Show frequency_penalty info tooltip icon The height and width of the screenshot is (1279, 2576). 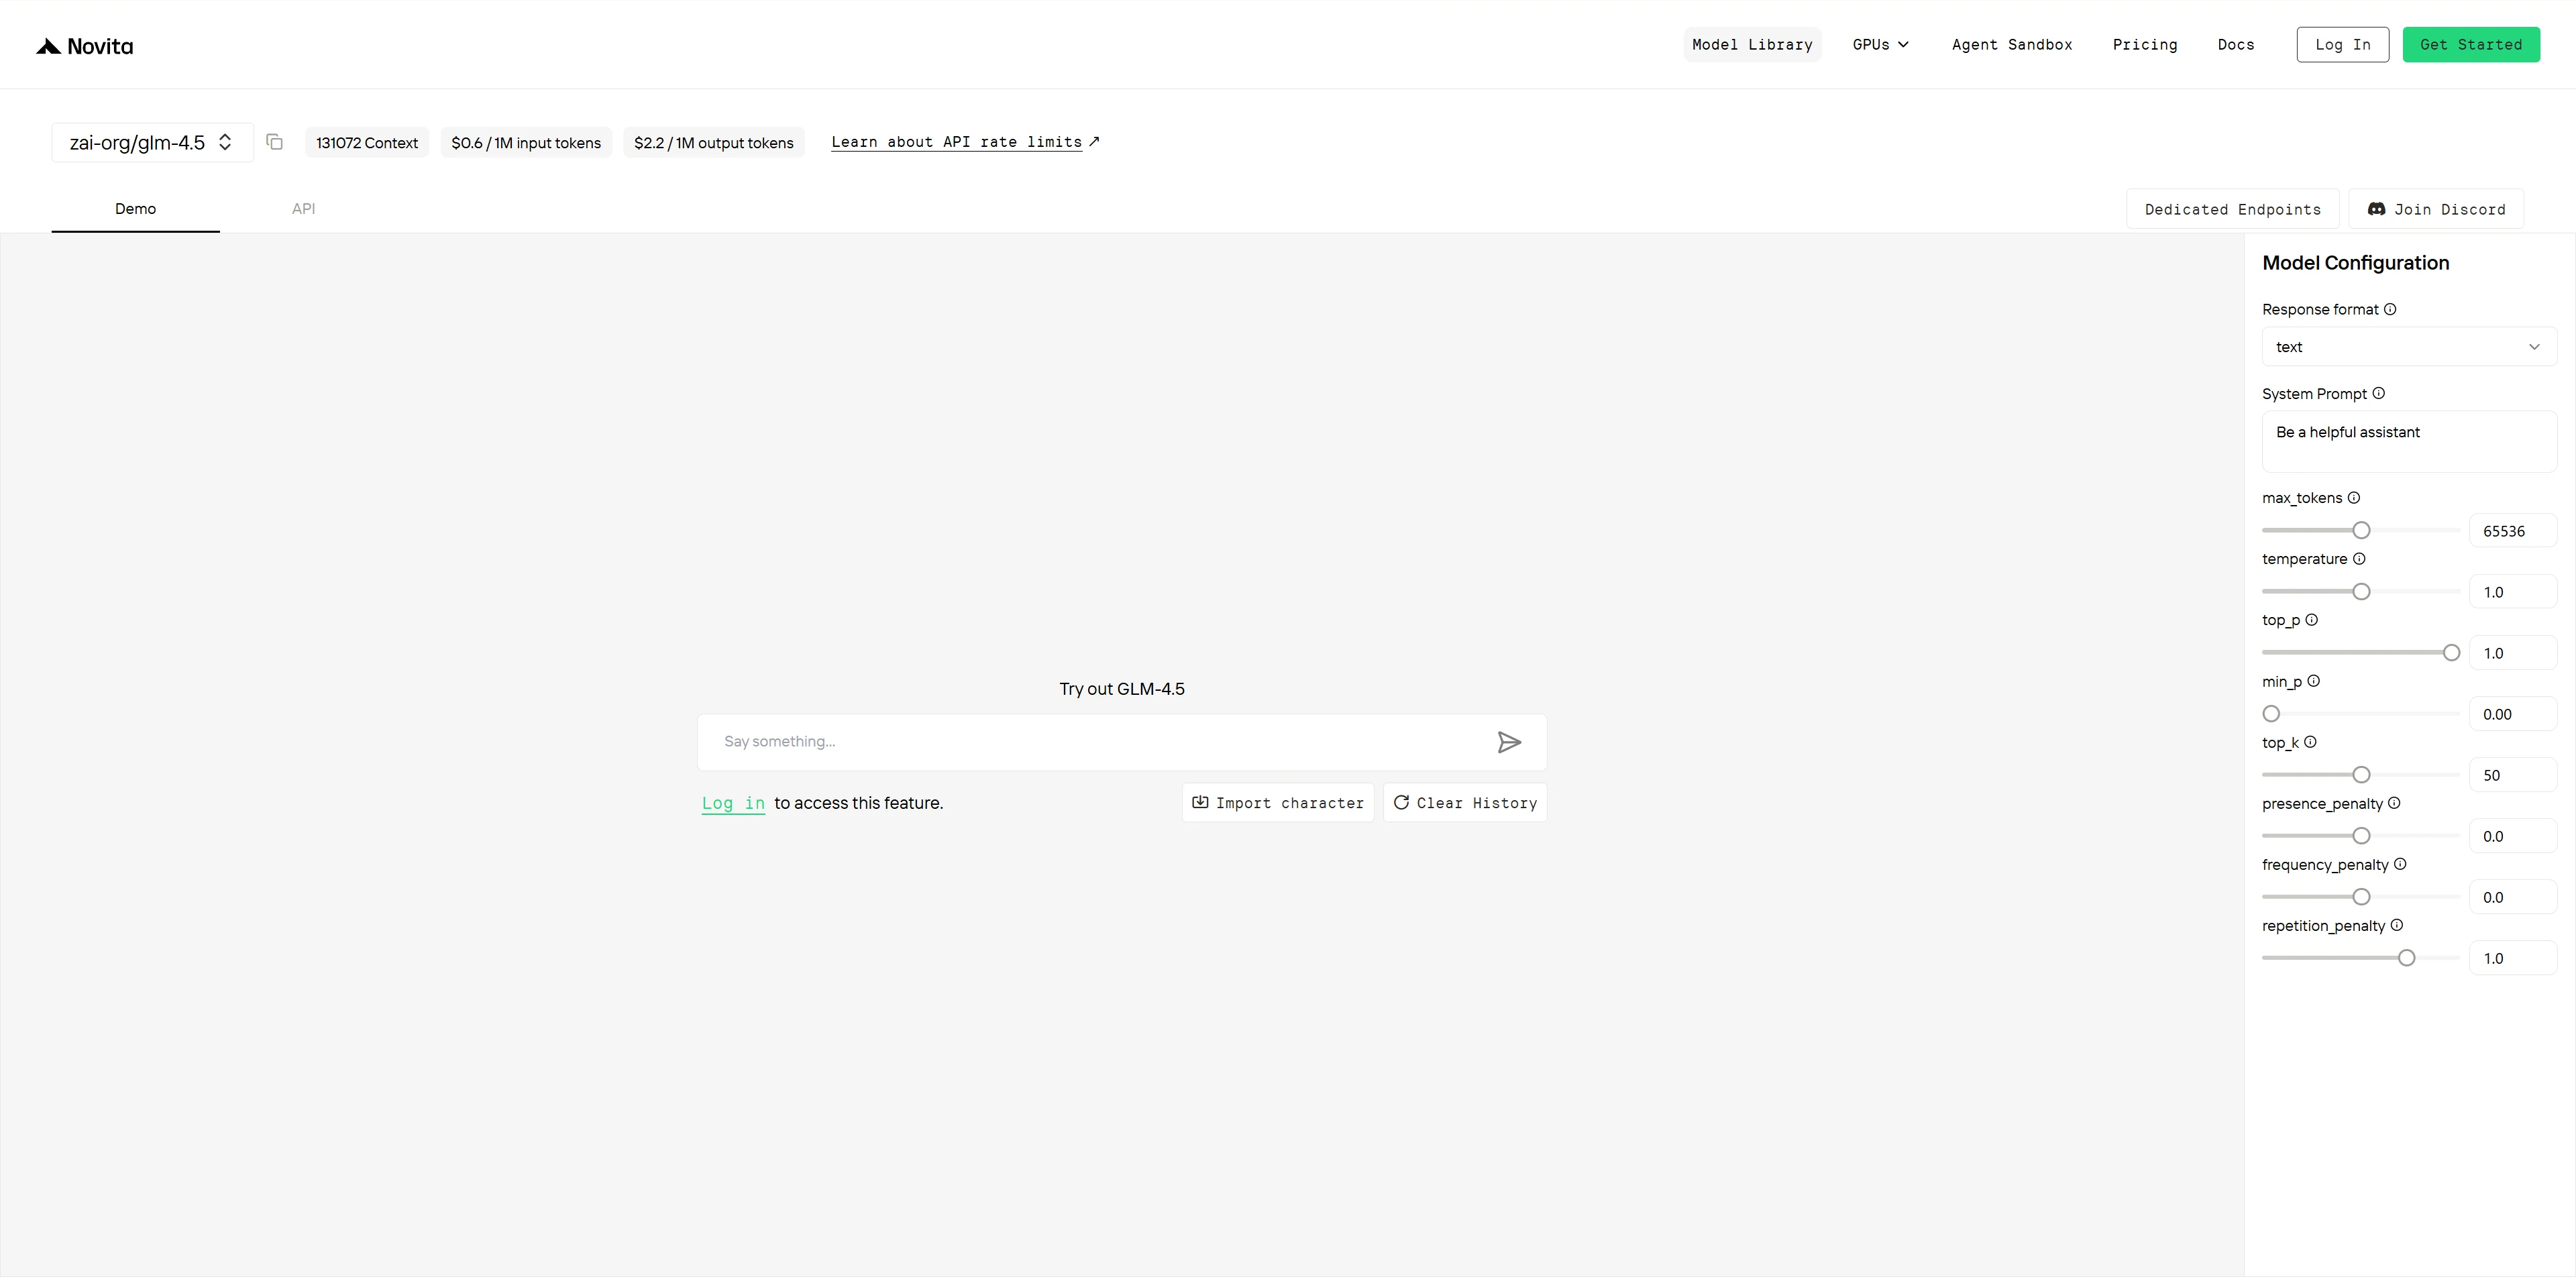[2400, 864]
